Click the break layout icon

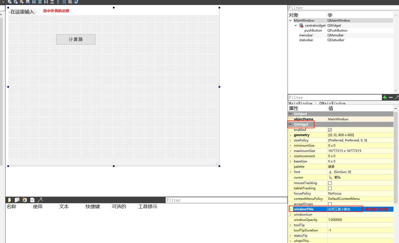click(x=70, y=2)
